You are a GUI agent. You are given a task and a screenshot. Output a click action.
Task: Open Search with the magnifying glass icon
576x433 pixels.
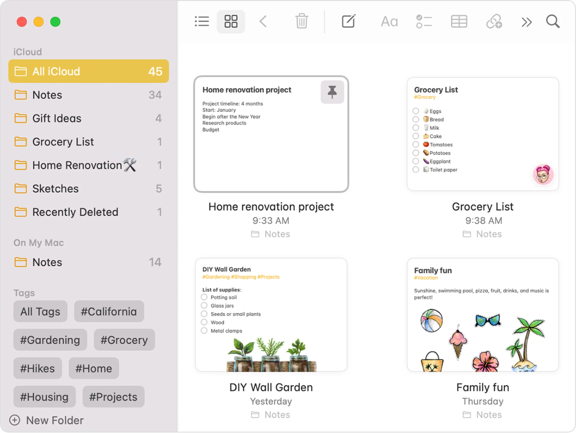click(x=553, y=22)
